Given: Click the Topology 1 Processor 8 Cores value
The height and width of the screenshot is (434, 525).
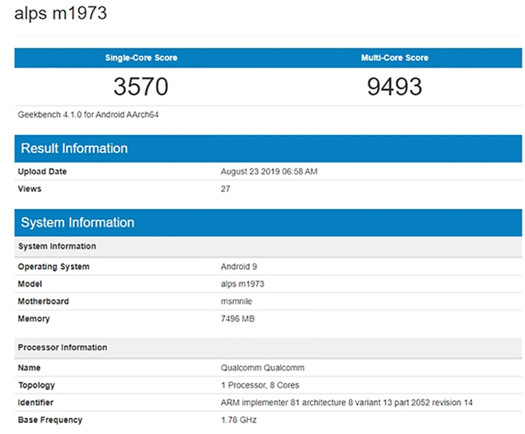Looking at the screenshot, I should pyautogui.click(x=260, y=385).
